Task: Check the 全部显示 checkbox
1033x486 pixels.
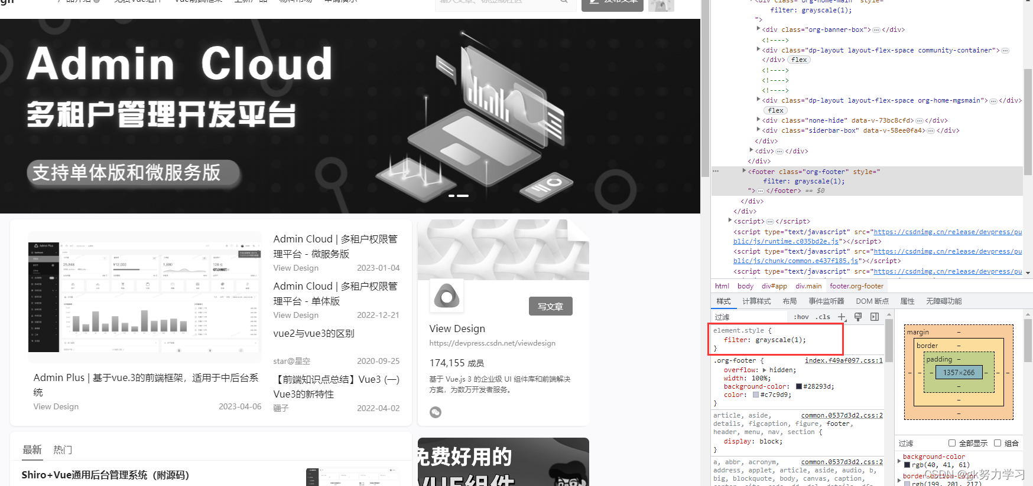Action: coord(951,443)
